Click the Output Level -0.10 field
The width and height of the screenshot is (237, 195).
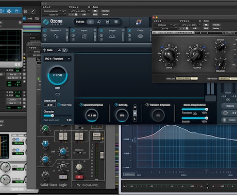50,105
